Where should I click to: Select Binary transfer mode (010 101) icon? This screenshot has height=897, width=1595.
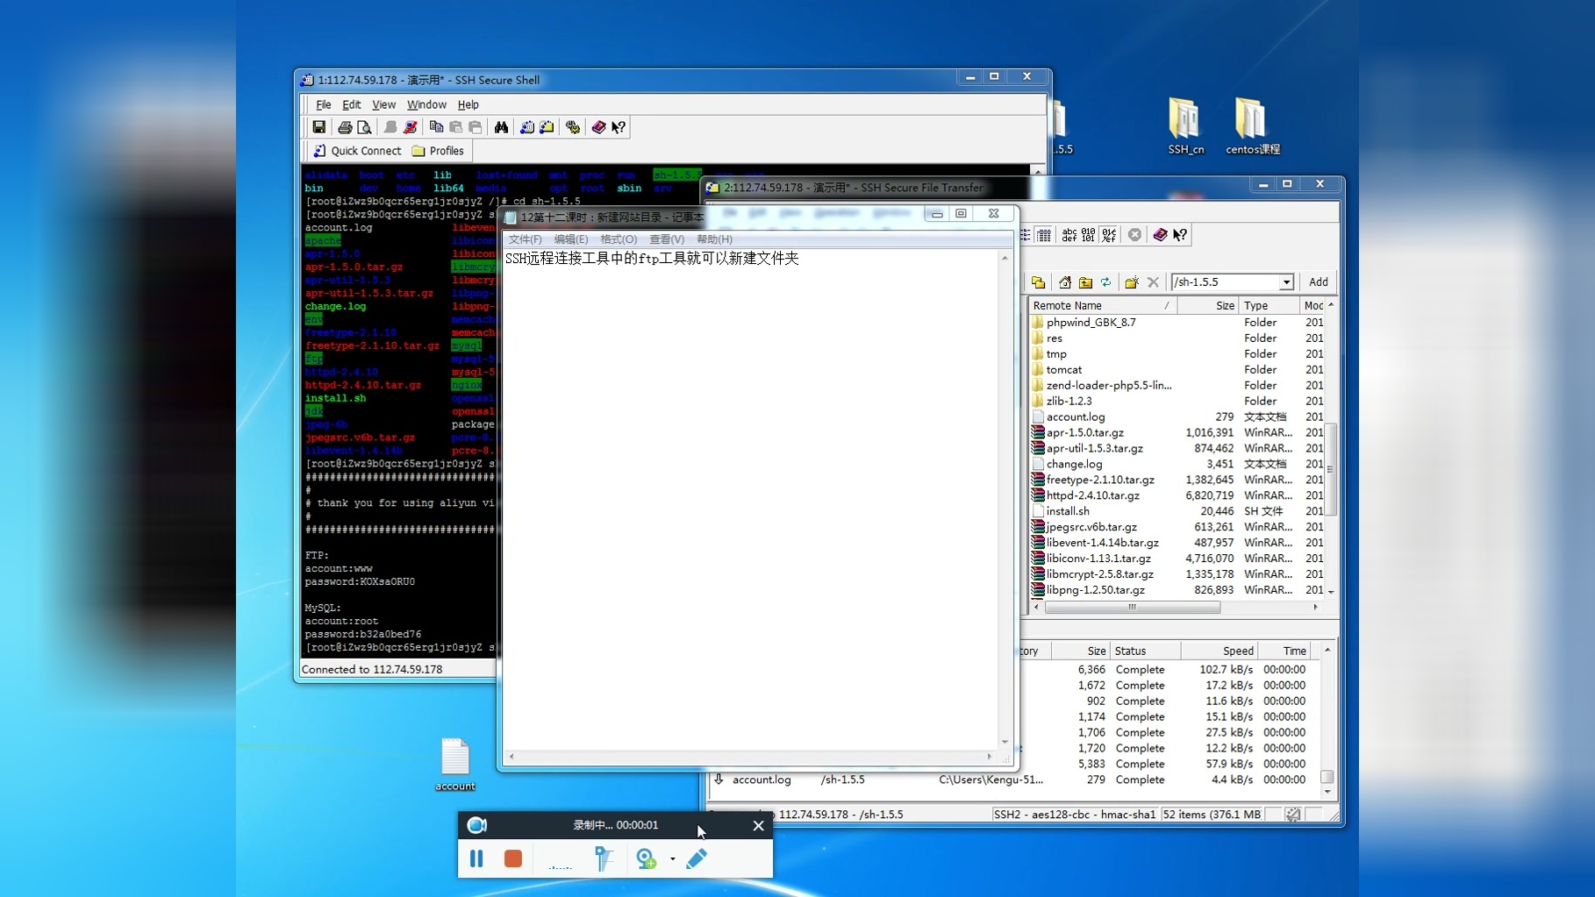pyautogui.click(x=1089, y=235)
